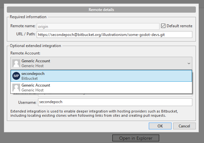Click the Remote name field showing origin
Viewport: 204px width, 143px height.
click(98, 27)
